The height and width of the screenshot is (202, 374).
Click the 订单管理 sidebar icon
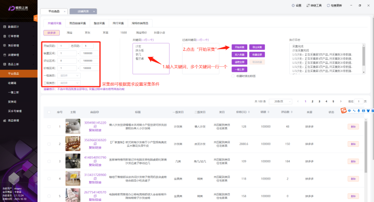(4, 36)
